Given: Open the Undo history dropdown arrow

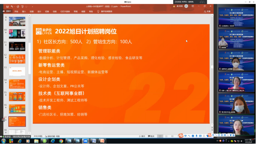Looking at the screenshot, I should (x=14, y=7).
